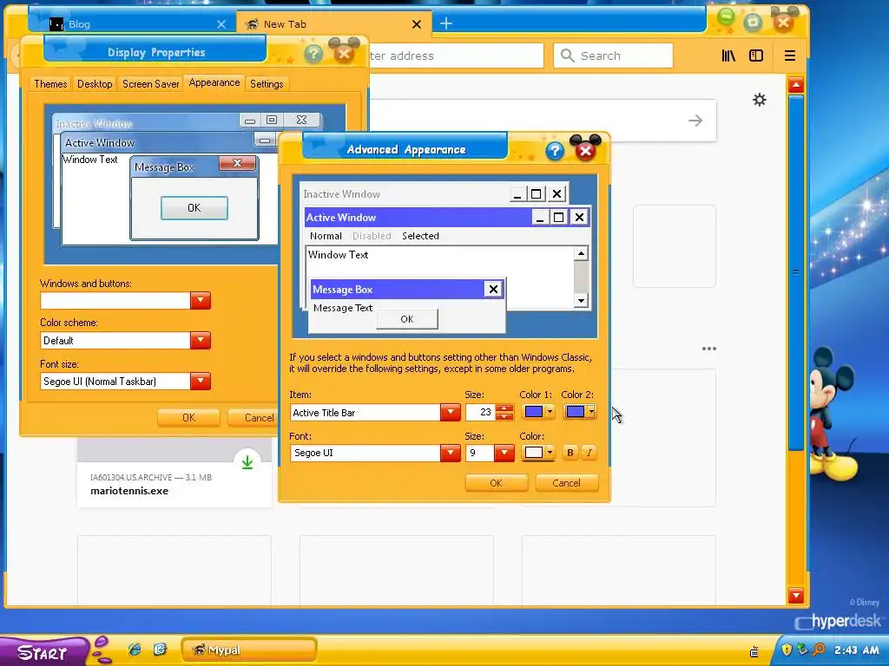Click Cancel in Display Properties dialog
Image resolution: width=889 pixels, height=666 pixels.
pyautogui.click(x=253, y=417)
